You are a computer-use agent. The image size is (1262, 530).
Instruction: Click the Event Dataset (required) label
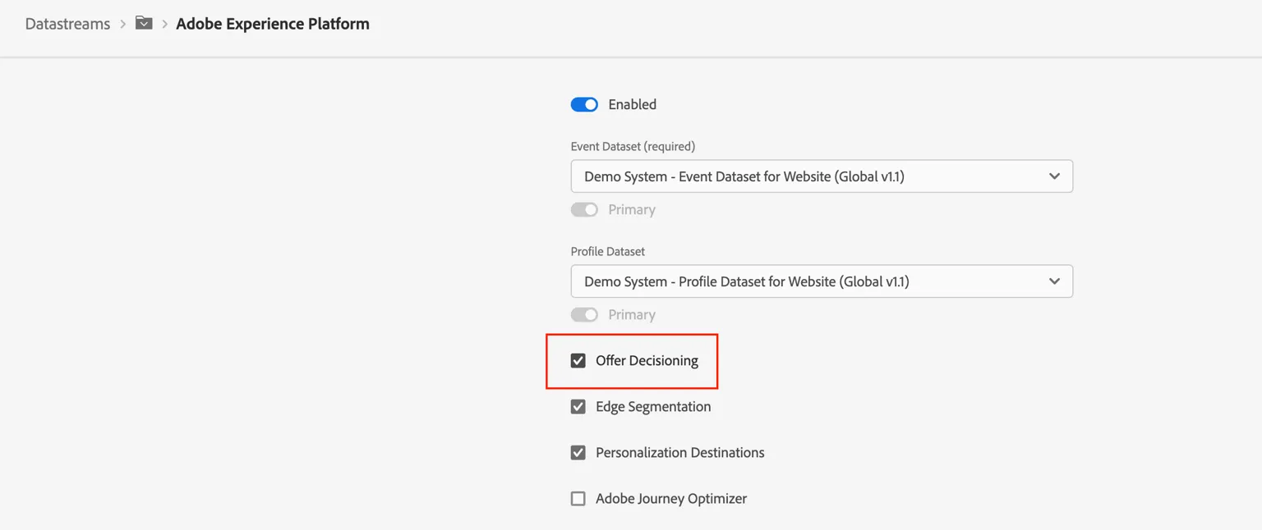pyautogui.click(x=633, y=146)
